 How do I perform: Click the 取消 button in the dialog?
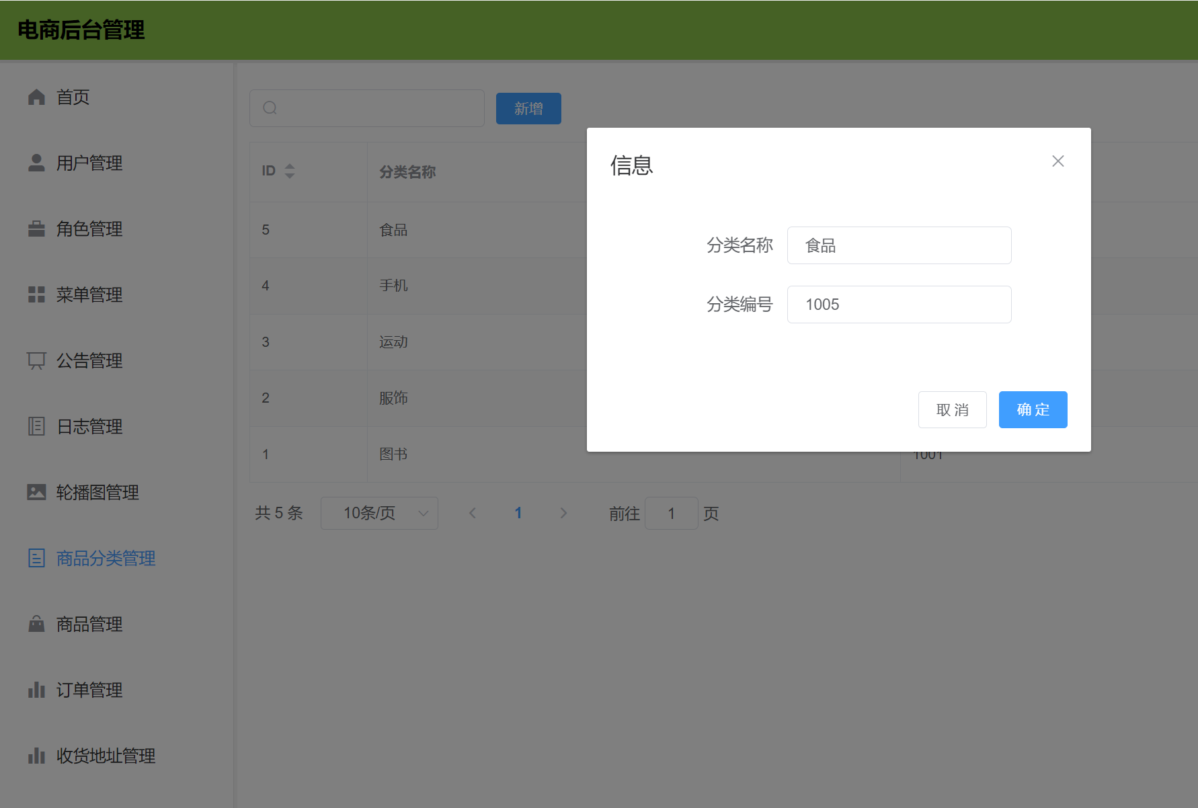pos(953,409)
